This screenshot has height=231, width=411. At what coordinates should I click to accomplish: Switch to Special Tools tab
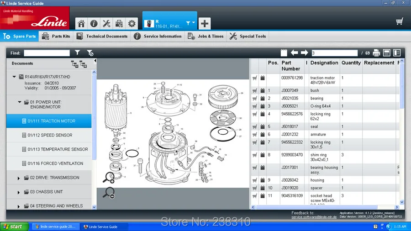click(248, 36)
